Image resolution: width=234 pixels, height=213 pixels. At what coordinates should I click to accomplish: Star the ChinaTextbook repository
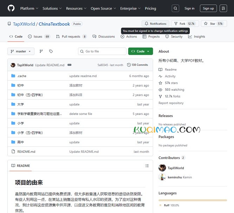pos(214,24)
